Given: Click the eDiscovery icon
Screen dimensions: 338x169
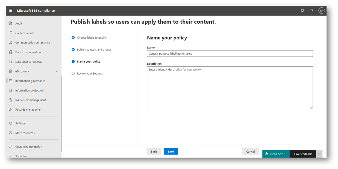Looking at the screenshot, I should (x=11, y=71).
